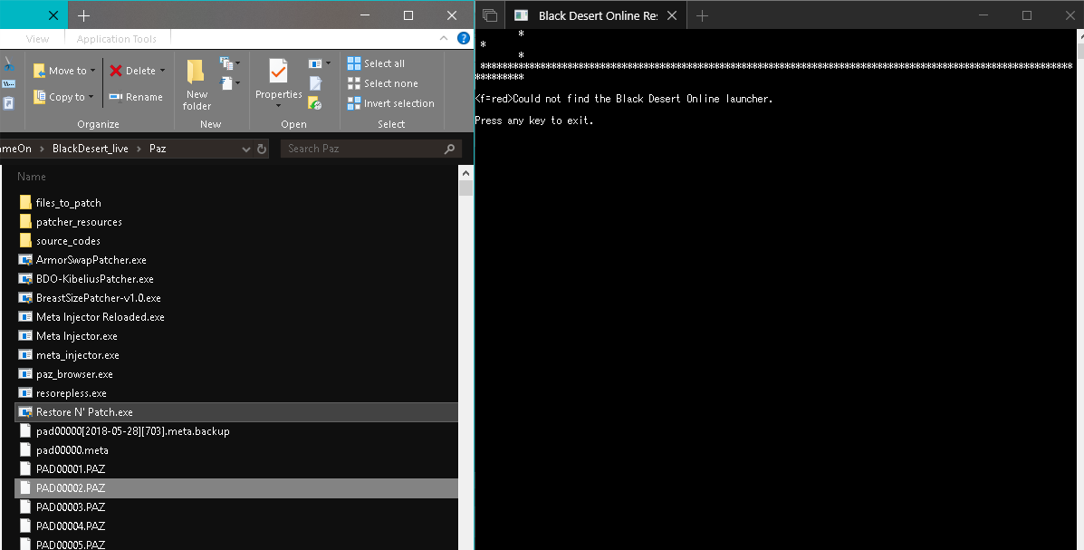Click the red Delete icon
1084x550 pixels.
(x=117, y=71)
